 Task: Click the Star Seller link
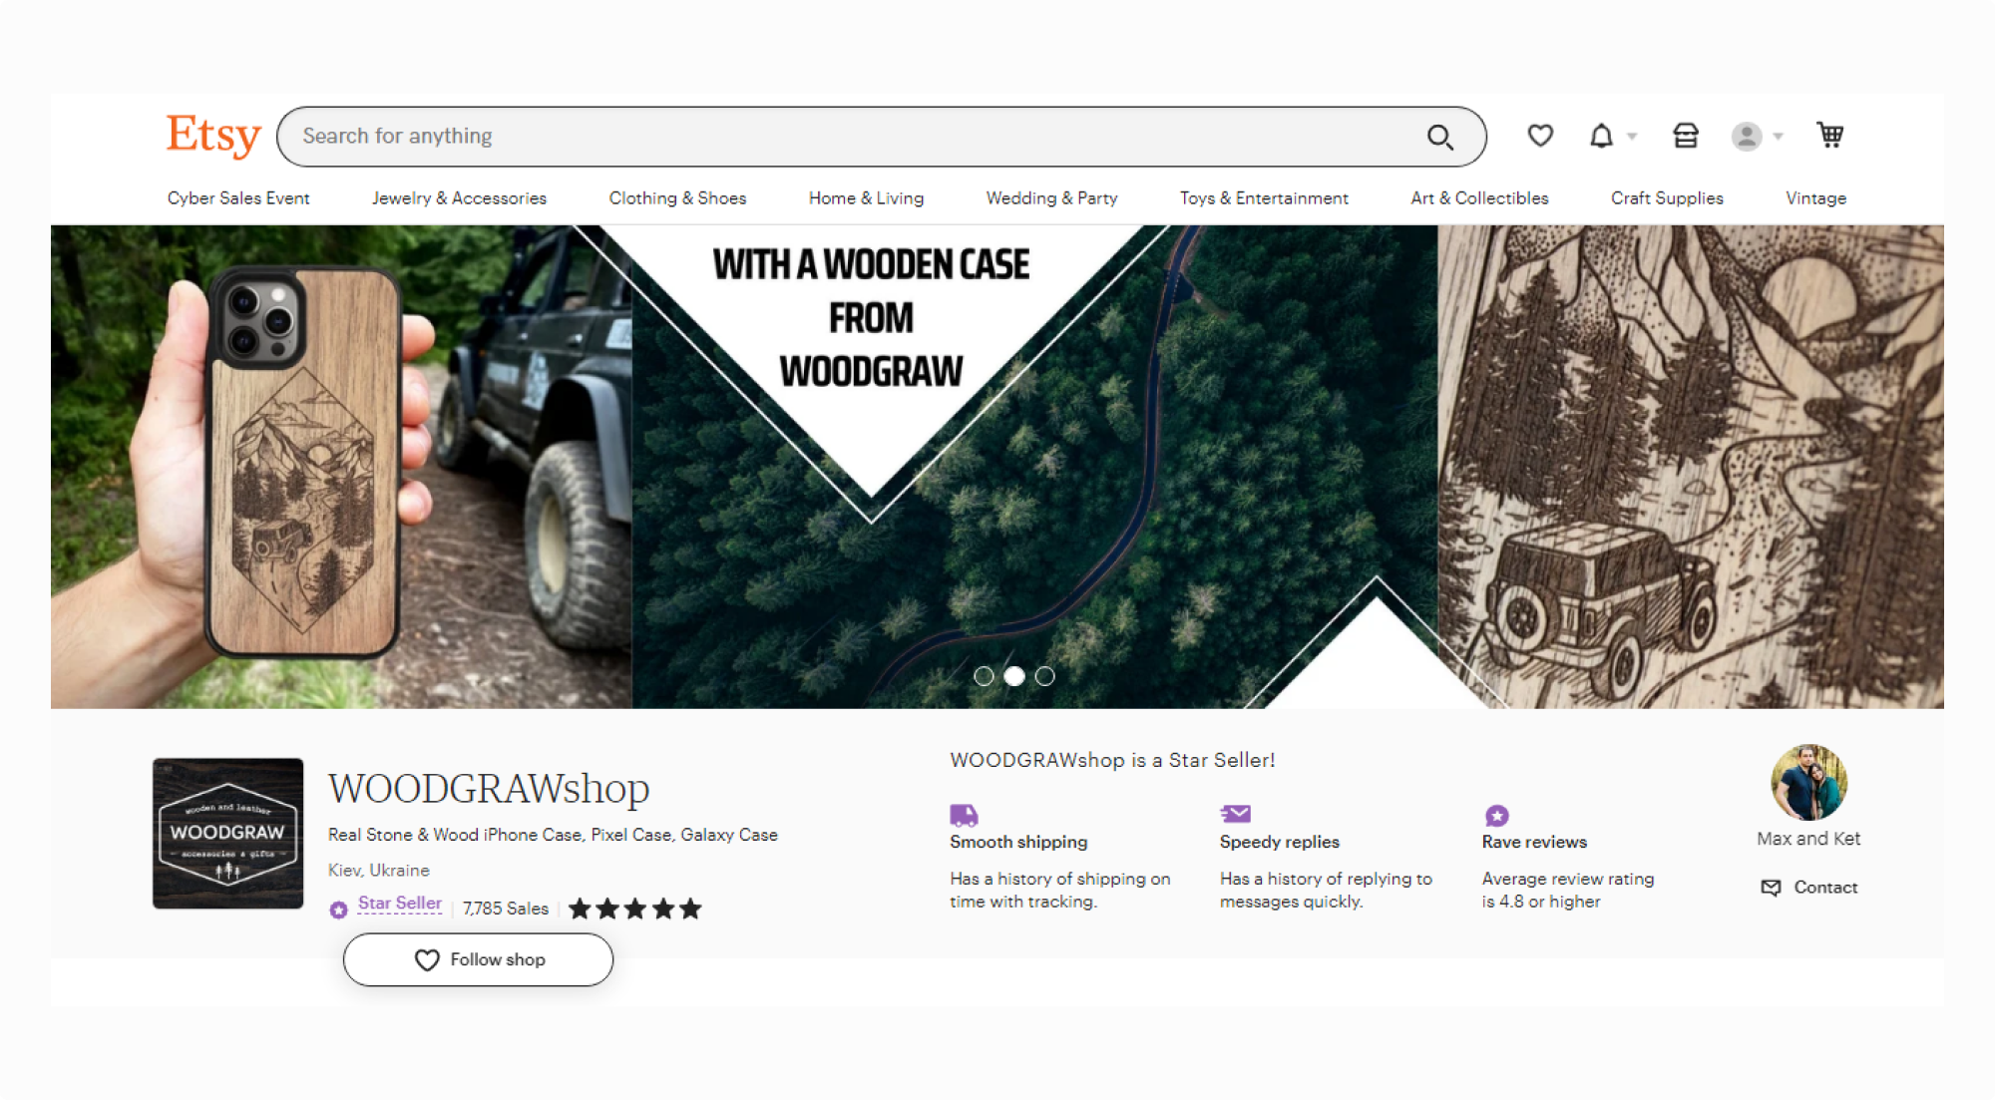coord(399,904)
